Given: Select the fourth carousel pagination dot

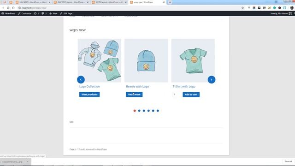Looking at the screenshot, I should 148,111.
